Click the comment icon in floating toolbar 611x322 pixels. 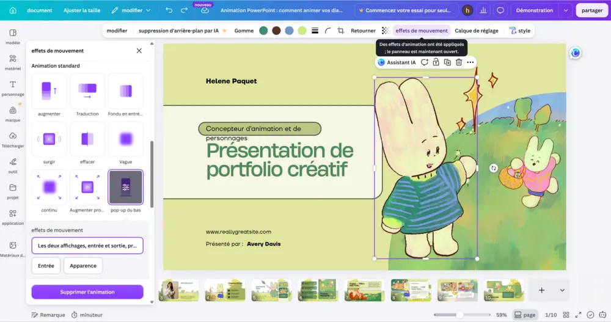tap(425, 62)
